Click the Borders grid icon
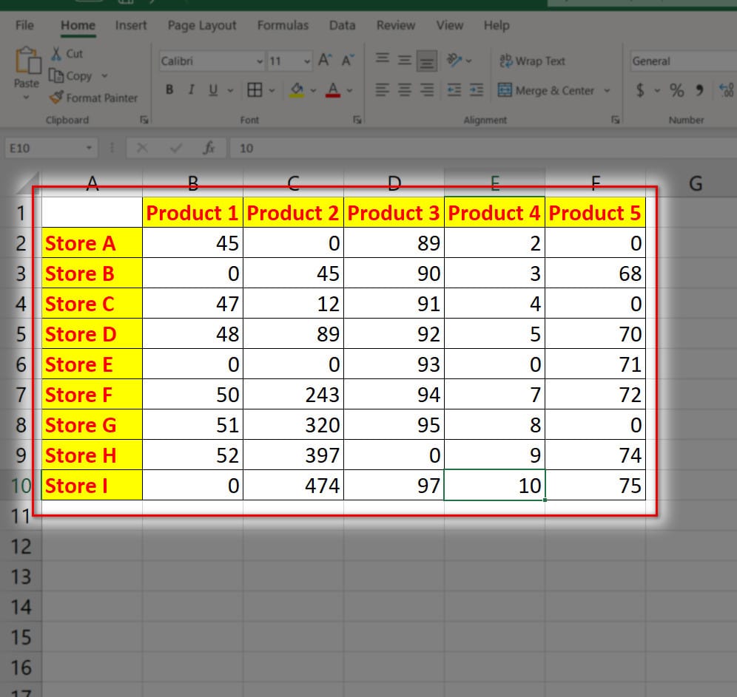Viewport: 737px width, 697px height. coord(255,90)
